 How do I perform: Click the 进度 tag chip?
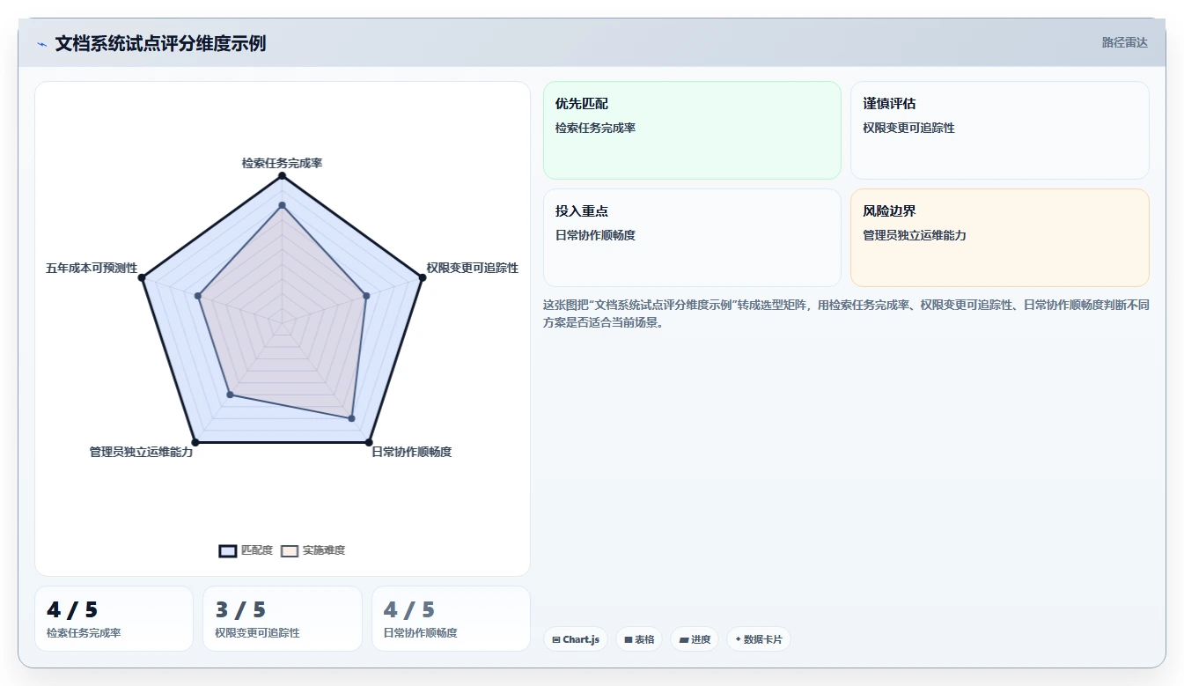(695, 639)
